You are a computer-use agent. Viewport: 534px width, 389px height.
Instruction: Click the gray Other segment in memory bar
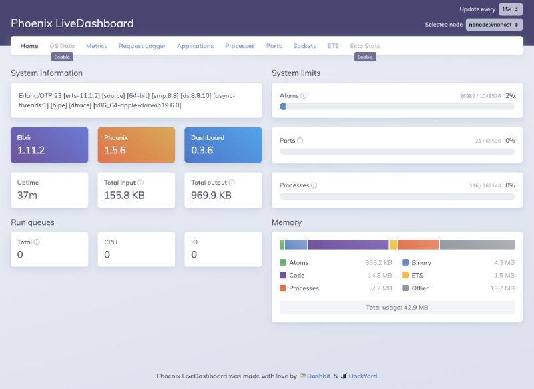(477, 244)
